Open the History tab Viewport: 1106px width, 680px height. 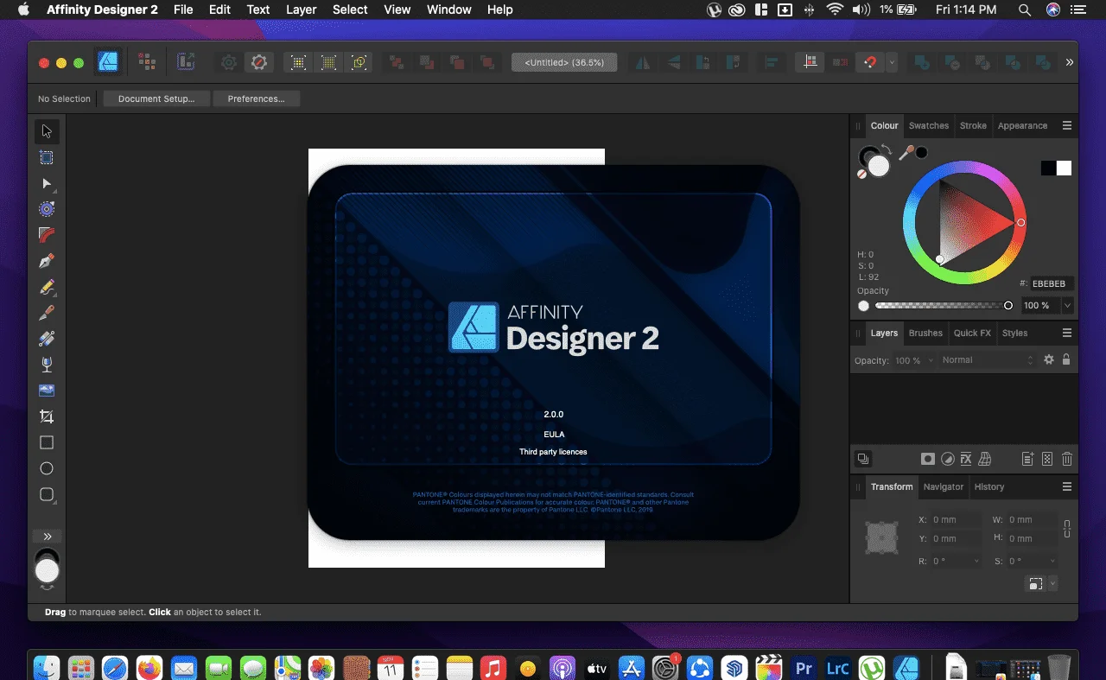point(989,486)
